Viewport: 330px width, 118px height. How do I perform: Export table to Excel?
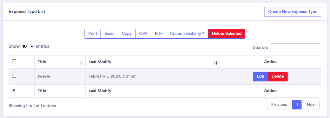click(109, 34)
